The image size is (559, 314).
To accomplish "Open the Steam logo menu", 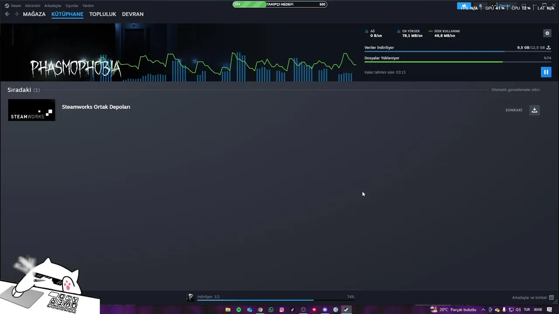I will pyautogui.click(x=13, y=6).
